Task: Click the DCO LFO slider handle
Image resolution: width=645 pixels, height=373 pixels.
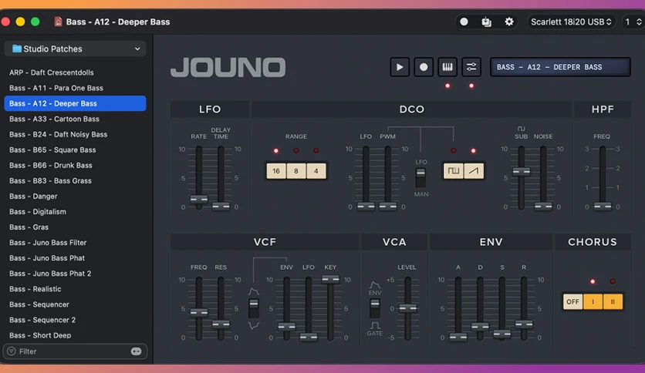Action: tap(366, 207)
